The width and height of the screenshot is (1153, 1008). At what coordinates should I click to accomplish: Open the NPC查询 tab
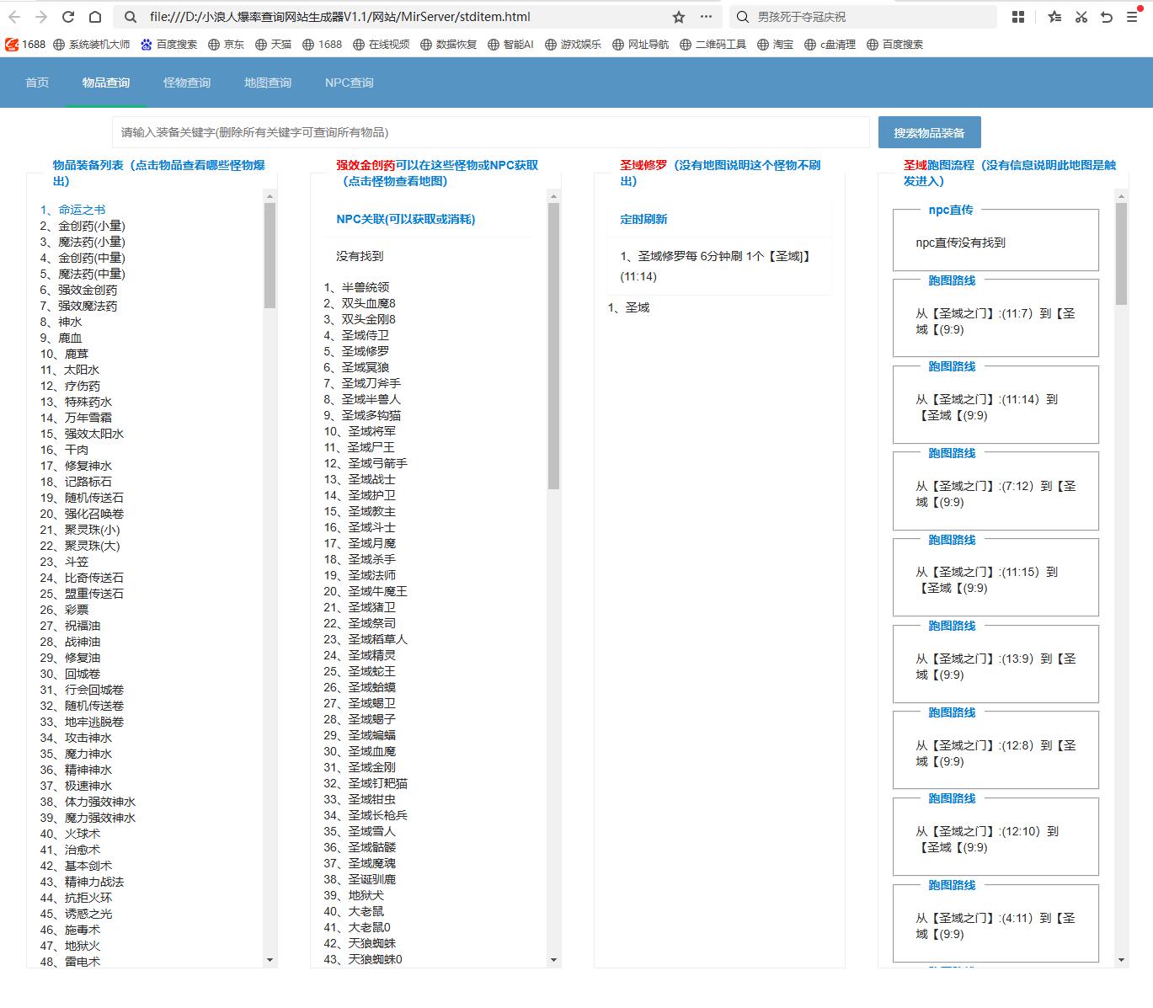(350, 83)
